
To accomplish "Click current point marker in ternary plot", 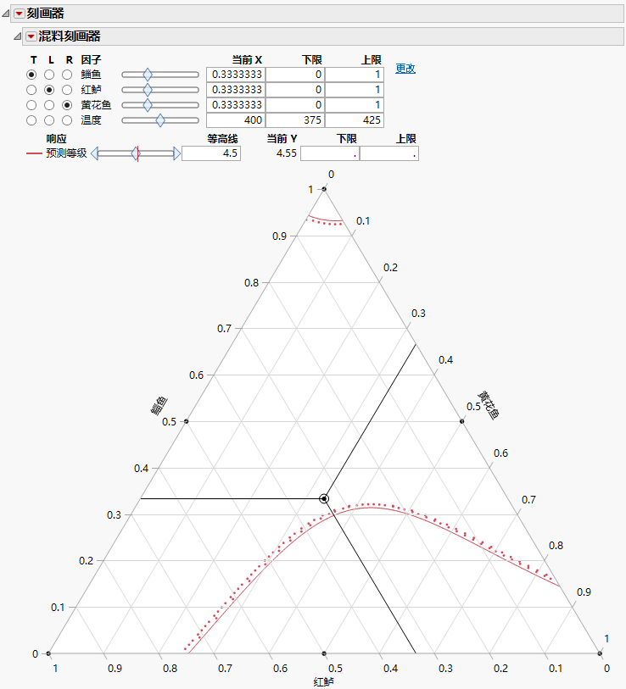I will pyautogui.click(x=324, y=498).
